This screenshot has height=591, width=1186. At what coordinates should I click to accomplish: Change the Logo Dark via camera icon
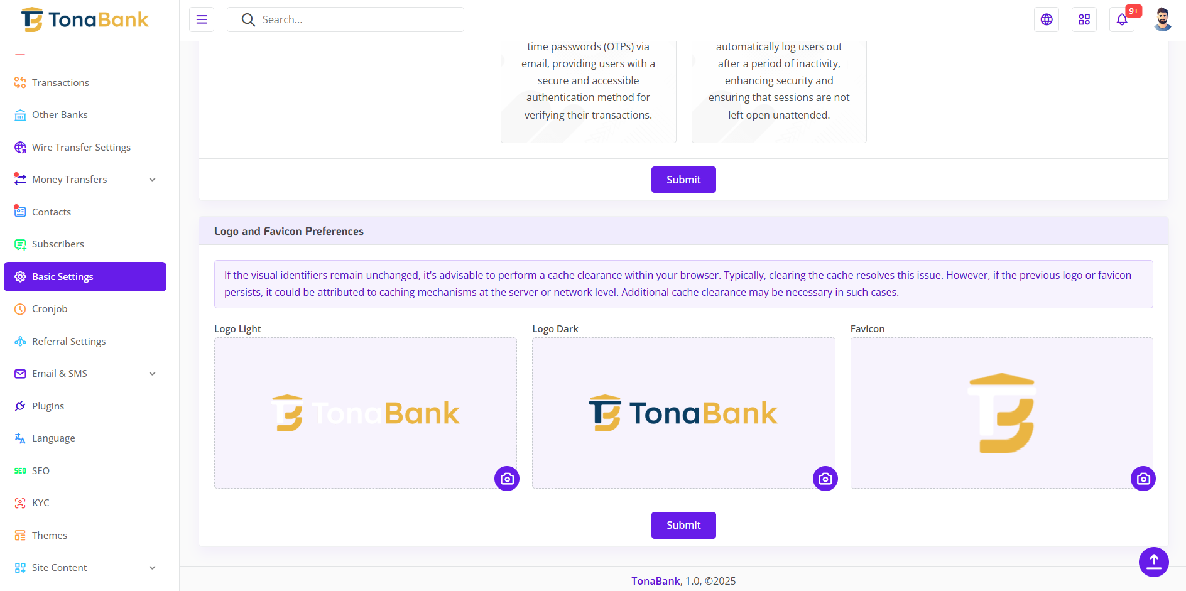[x=825, y=479]
